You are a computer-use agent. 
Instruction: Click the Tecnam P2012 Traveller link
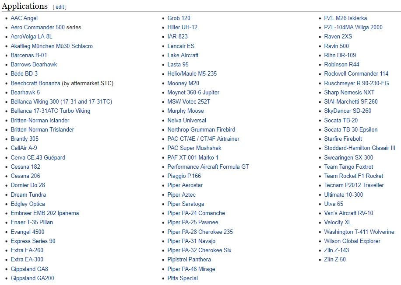pyautogui.click(x=354, y=185)
